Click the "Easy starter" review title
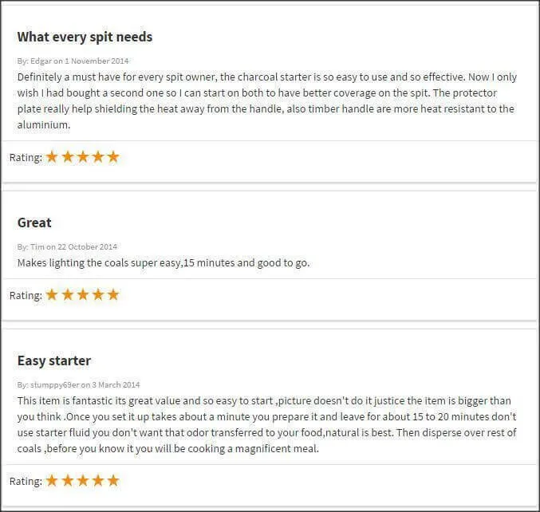This screenshot has height=512, width=540. click(x=54, y=360)
